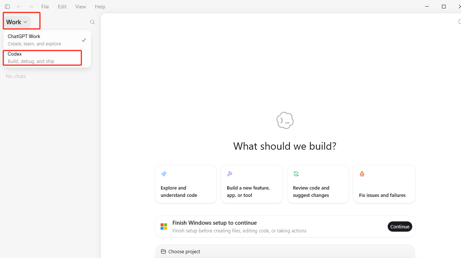Click the folder icon beside Choose project
Image resolution: width=461 pixels, height=258 pixels.
click(x=163, y=251)
